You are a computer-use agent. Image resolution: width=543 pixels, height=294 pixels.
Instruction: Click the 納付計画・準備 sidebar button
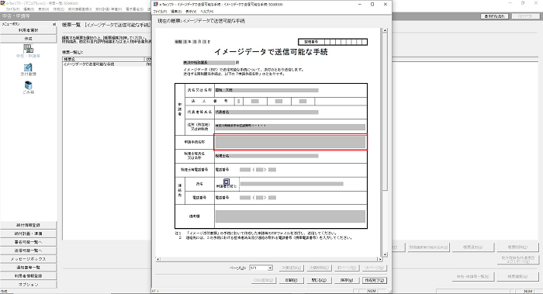coord(29,233)
